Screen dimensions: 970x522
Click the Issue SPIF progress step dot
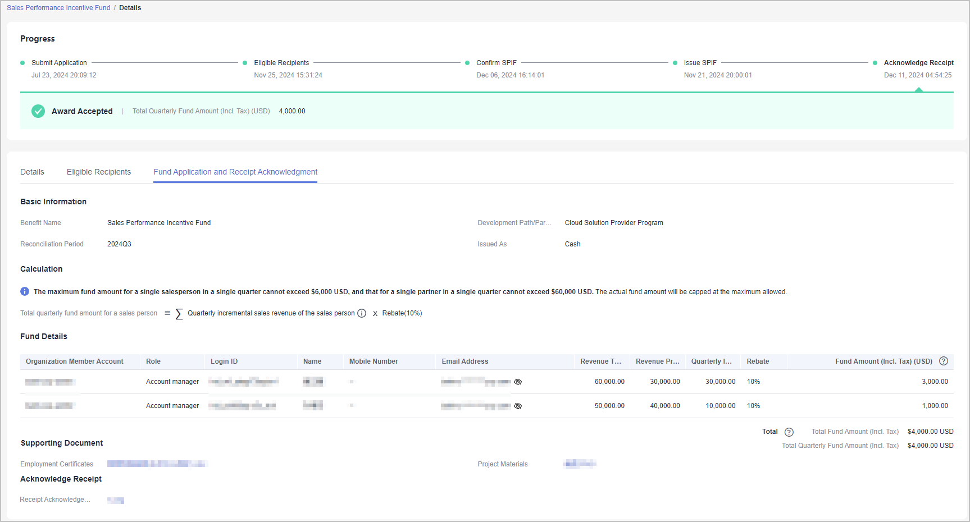[675, 63]
